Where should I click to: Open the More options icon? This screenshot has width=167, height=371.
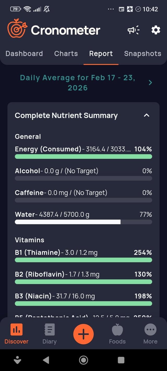point(150,330)
